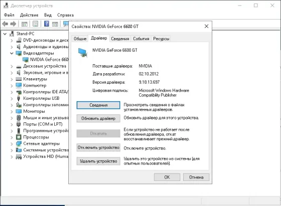Click the NVIDIA driver provider value

click(x=146, y=66)
